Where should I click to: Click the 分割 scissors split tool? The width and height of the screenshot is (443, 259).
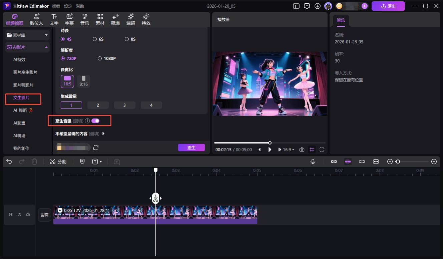pyautogui.click(x=58, y=162)
